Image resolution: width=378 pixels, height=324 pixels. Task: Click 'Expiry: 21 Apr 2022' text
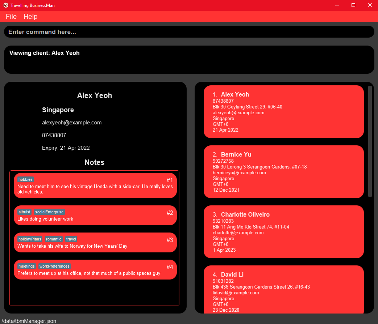66,148
